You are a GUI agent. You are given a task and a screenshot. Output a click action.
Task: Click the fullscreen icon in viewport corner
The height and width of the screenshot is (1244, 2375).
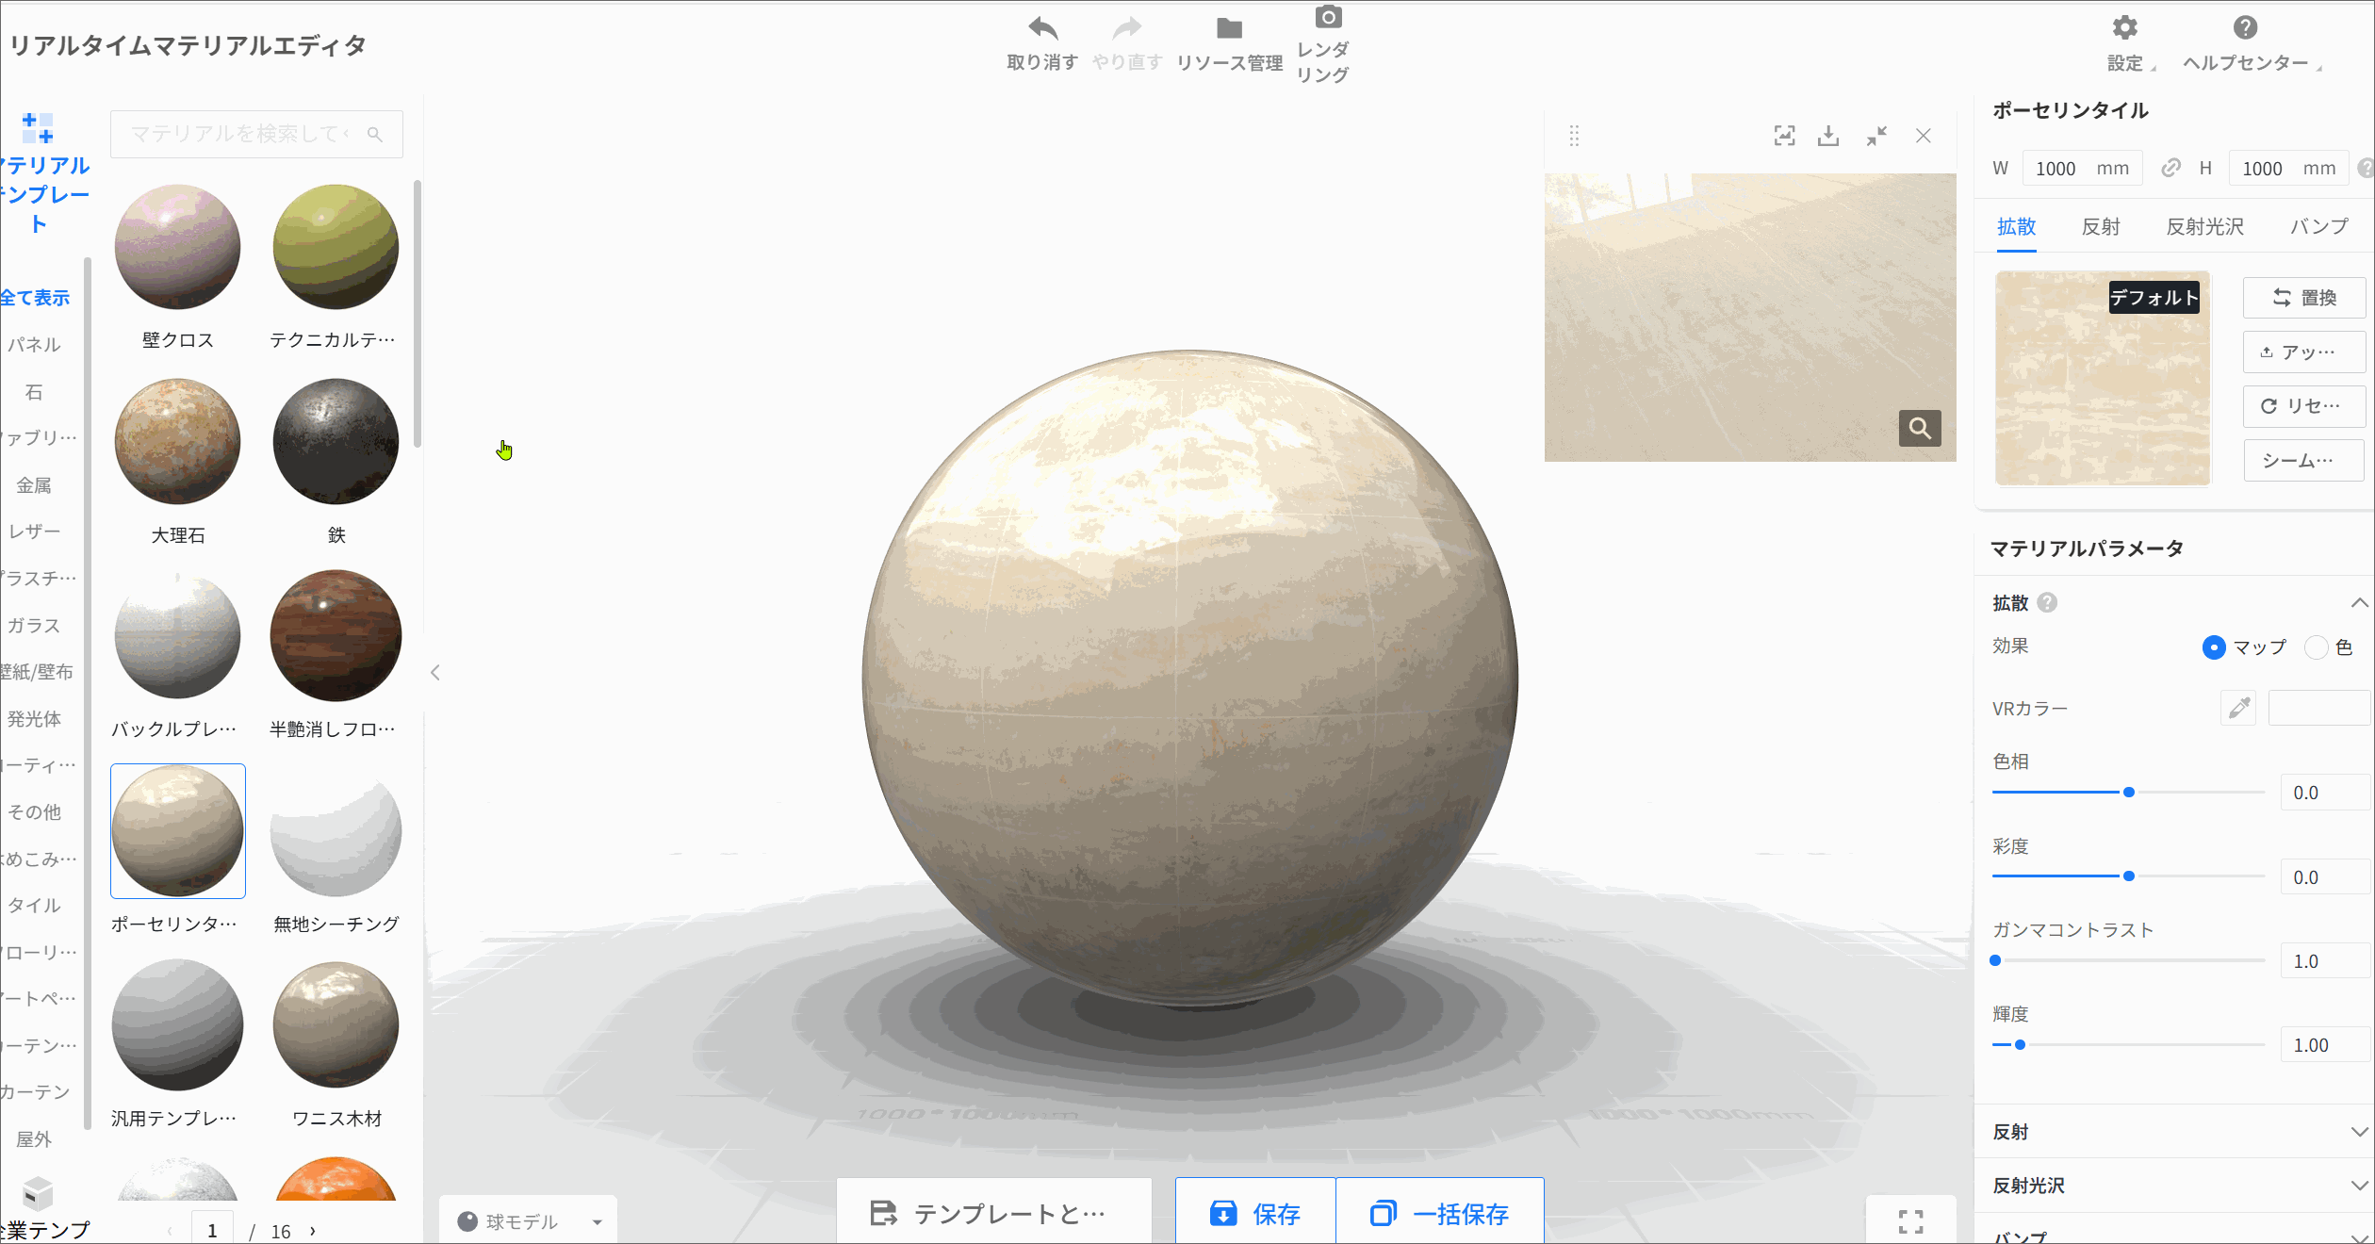coord(1910,1221)
